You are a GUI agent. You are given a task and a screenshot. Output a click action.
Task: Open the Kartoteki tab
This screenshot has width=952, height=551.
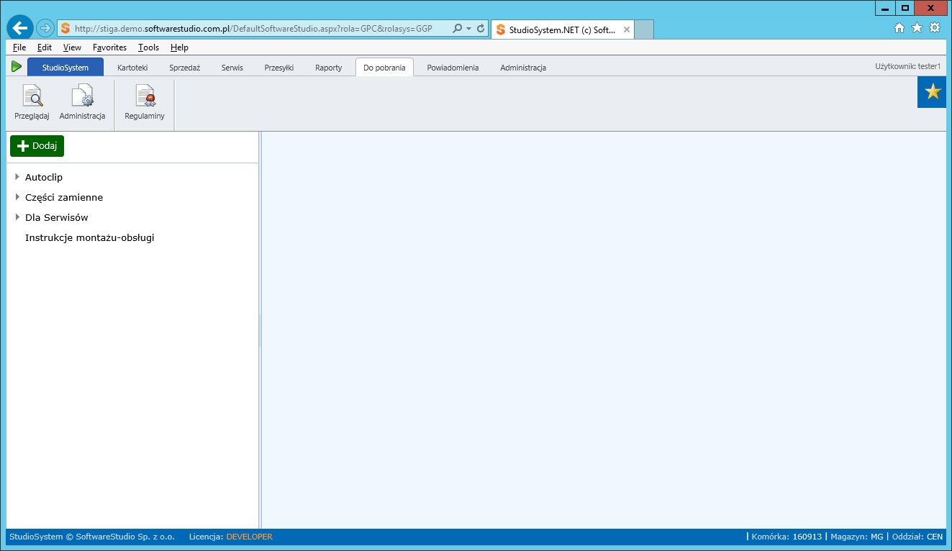coord(132,68)
